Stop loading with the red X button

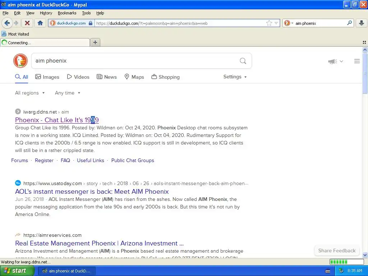[27, 23]
